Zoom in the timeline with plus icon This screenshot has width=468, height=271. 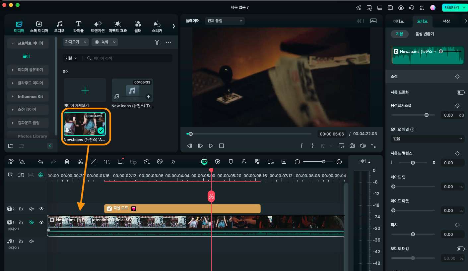[x=339, y=162]
